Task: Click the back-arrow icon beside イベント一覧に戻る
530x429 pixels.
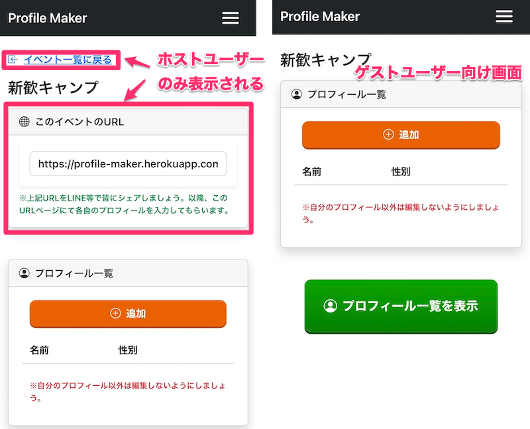Action: click(13, 60)
